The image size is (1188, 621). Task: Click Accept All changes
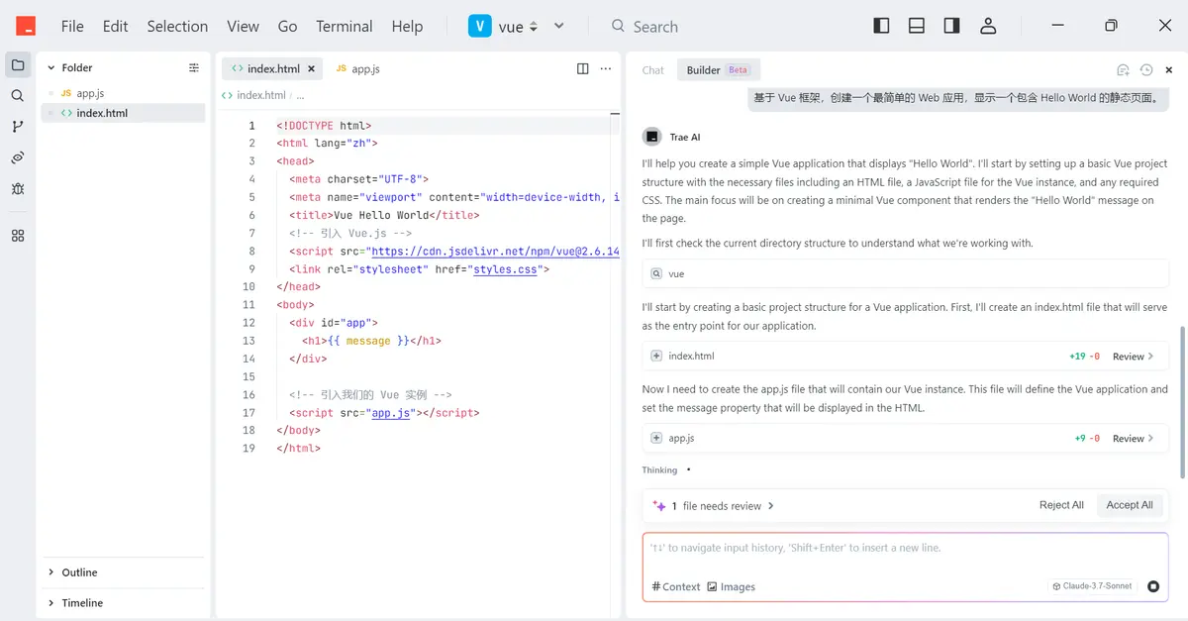[x=1130, y=505]
